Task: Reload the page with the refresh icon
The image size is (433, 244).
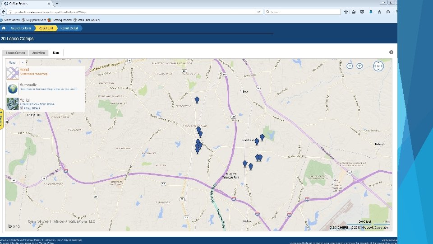Action: 259,12
